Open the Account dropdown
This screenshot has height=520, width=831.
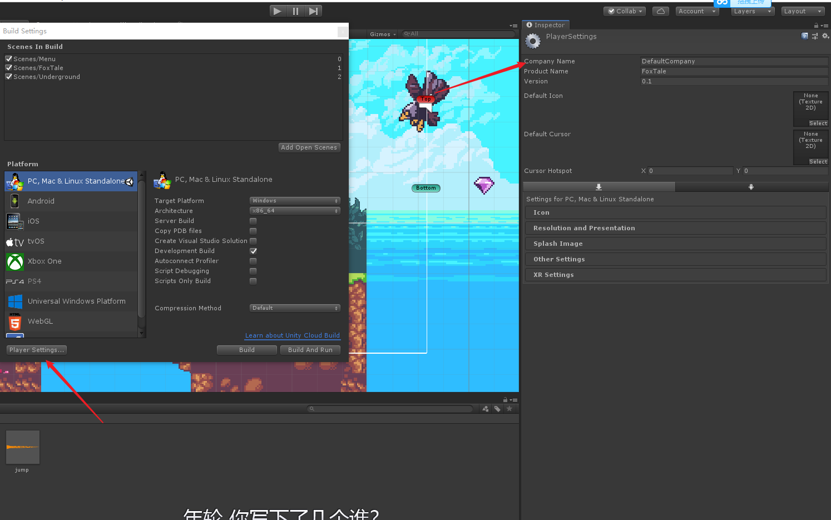[x=697, y=11]
